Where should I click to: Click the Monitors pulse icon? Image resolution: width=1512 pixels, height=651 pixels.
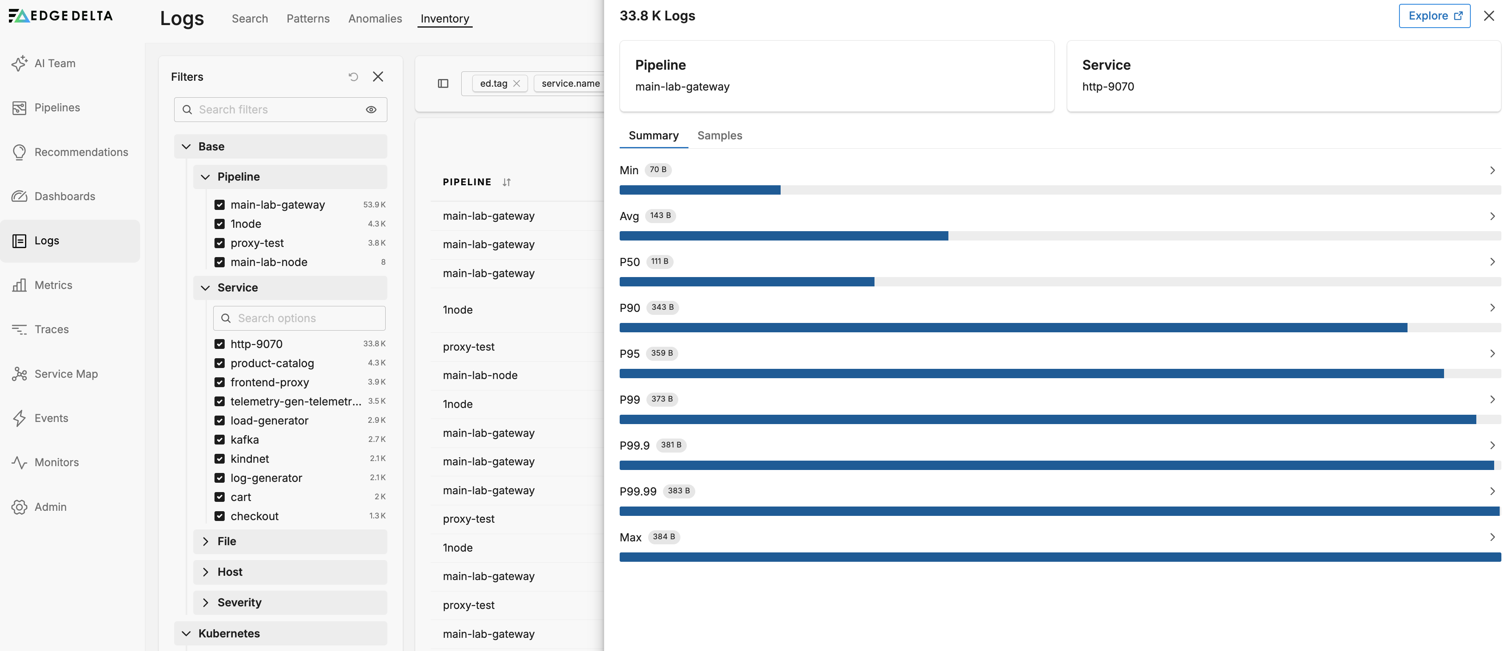[x=20, y=463]
